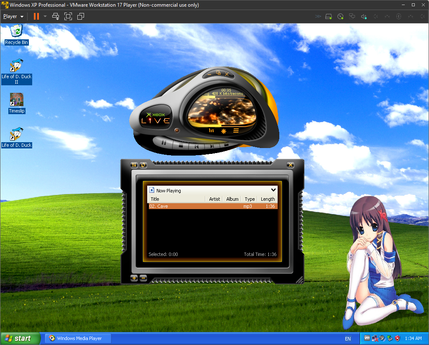This screenshot has height=345, width=429.
Task: Click the plus button in the playlist window
Action: point(134,278)
